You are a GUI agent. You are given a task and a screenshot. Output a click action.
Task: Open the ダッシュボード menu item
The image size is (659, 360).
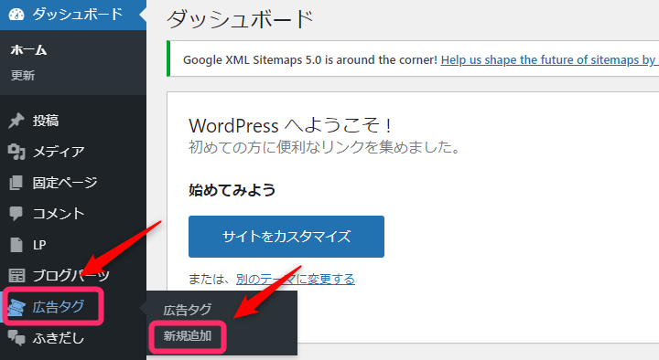click(x=73, y=15)
